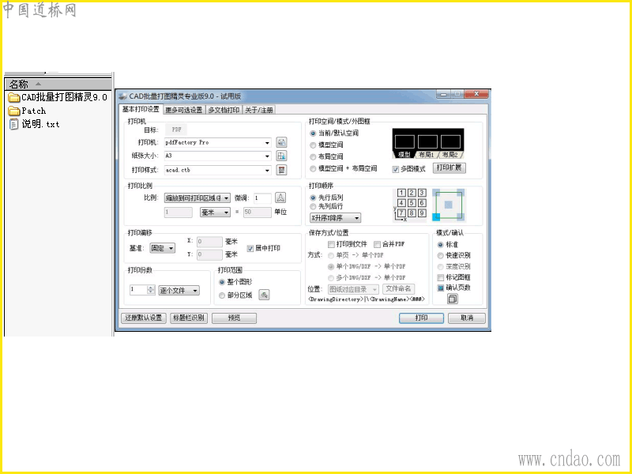
Task: Toggle the 多图模式 checkbox
Action: (396, 169)
